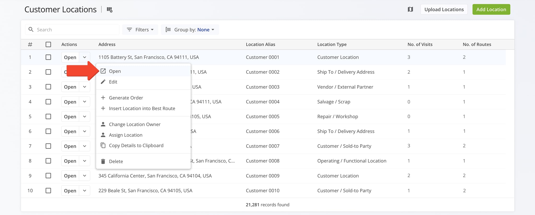Screen dimensions: 535x215
Task: Click the Upload Locations button
Action: 444,9
